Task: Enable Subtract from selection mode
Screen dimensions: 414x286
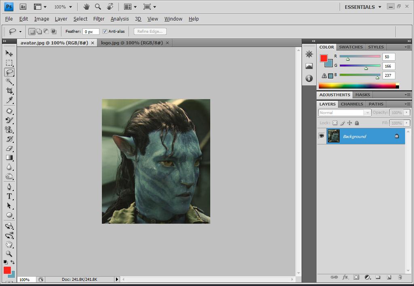Action: 46,32
